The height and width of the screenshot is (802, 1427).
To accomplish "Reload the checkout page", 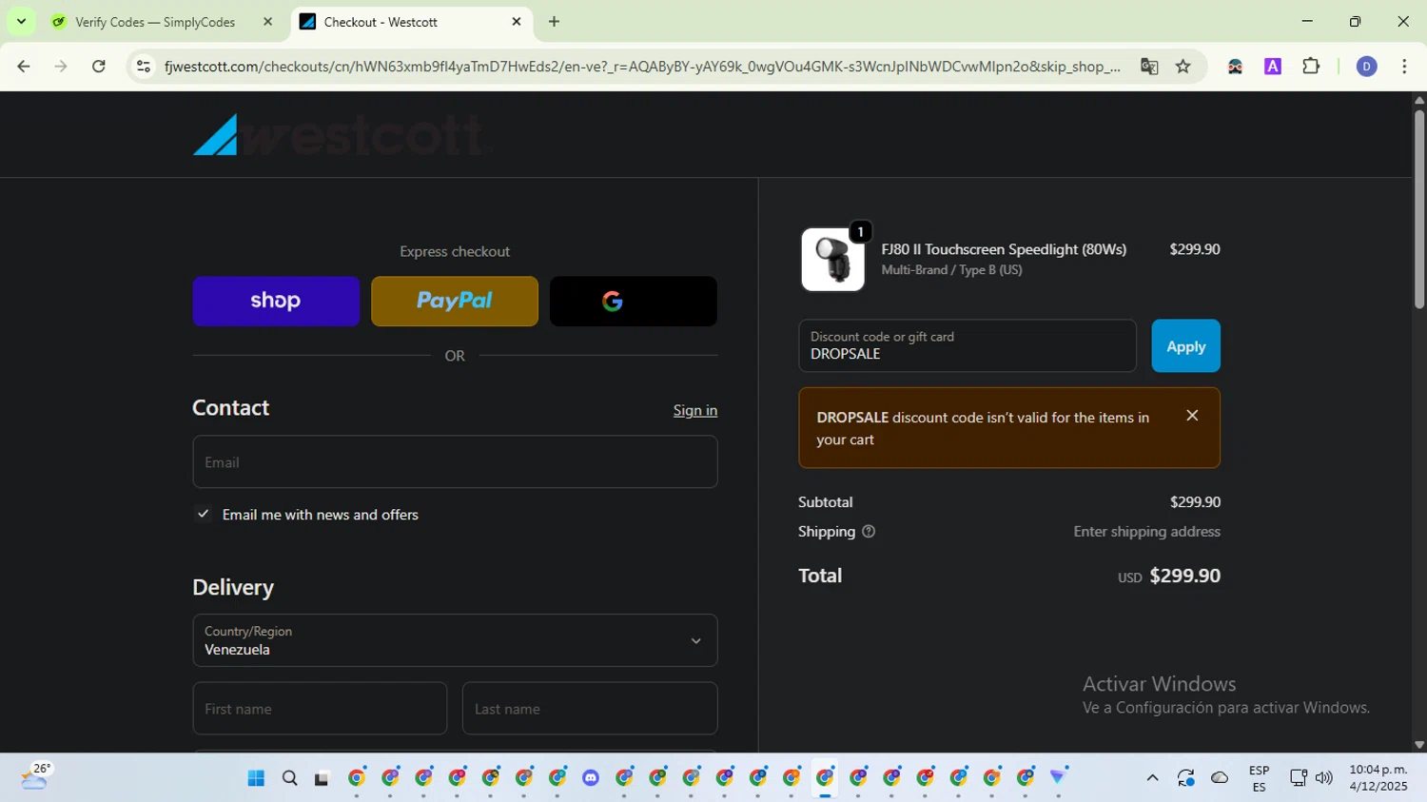I will pyautogui.click(x=99, y=67).
